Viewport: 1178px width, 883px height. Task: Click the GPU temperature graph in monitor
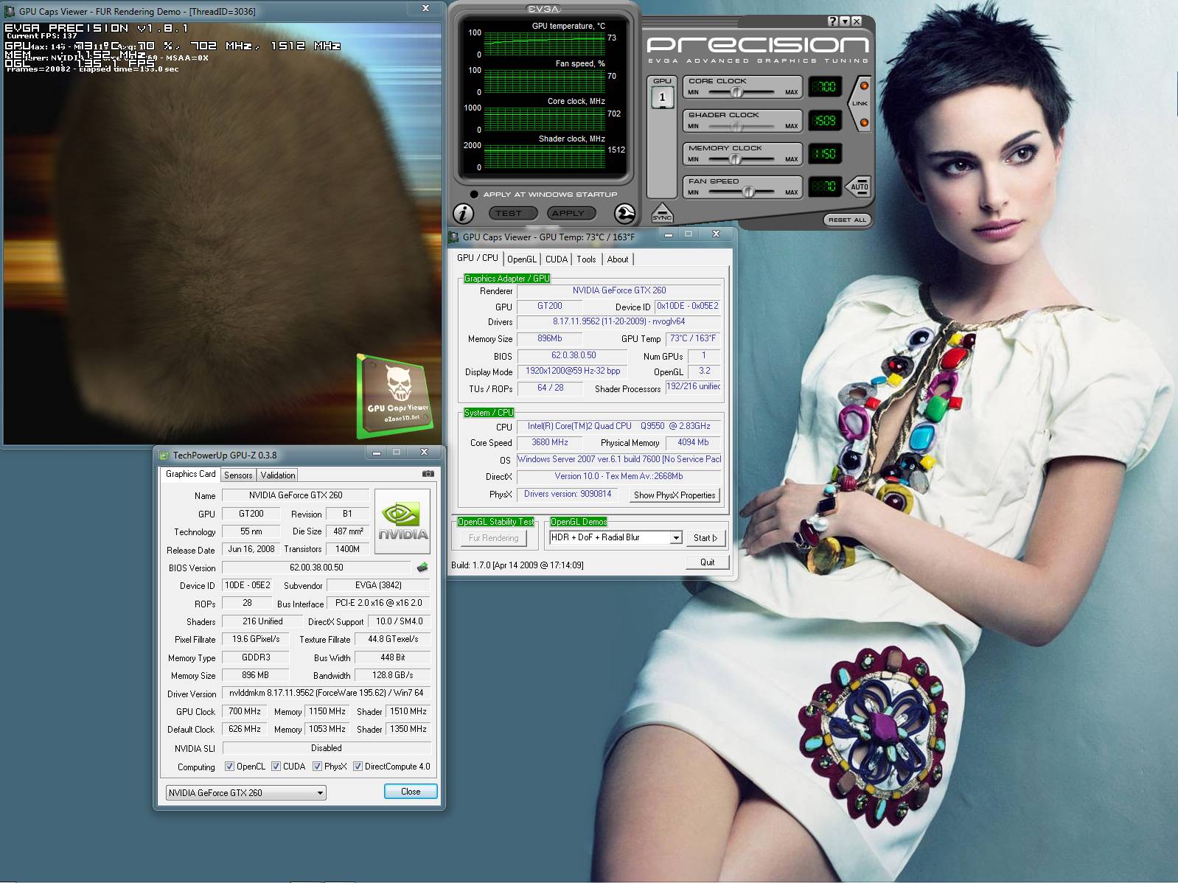pyautogui.click(x=544, y=43)
